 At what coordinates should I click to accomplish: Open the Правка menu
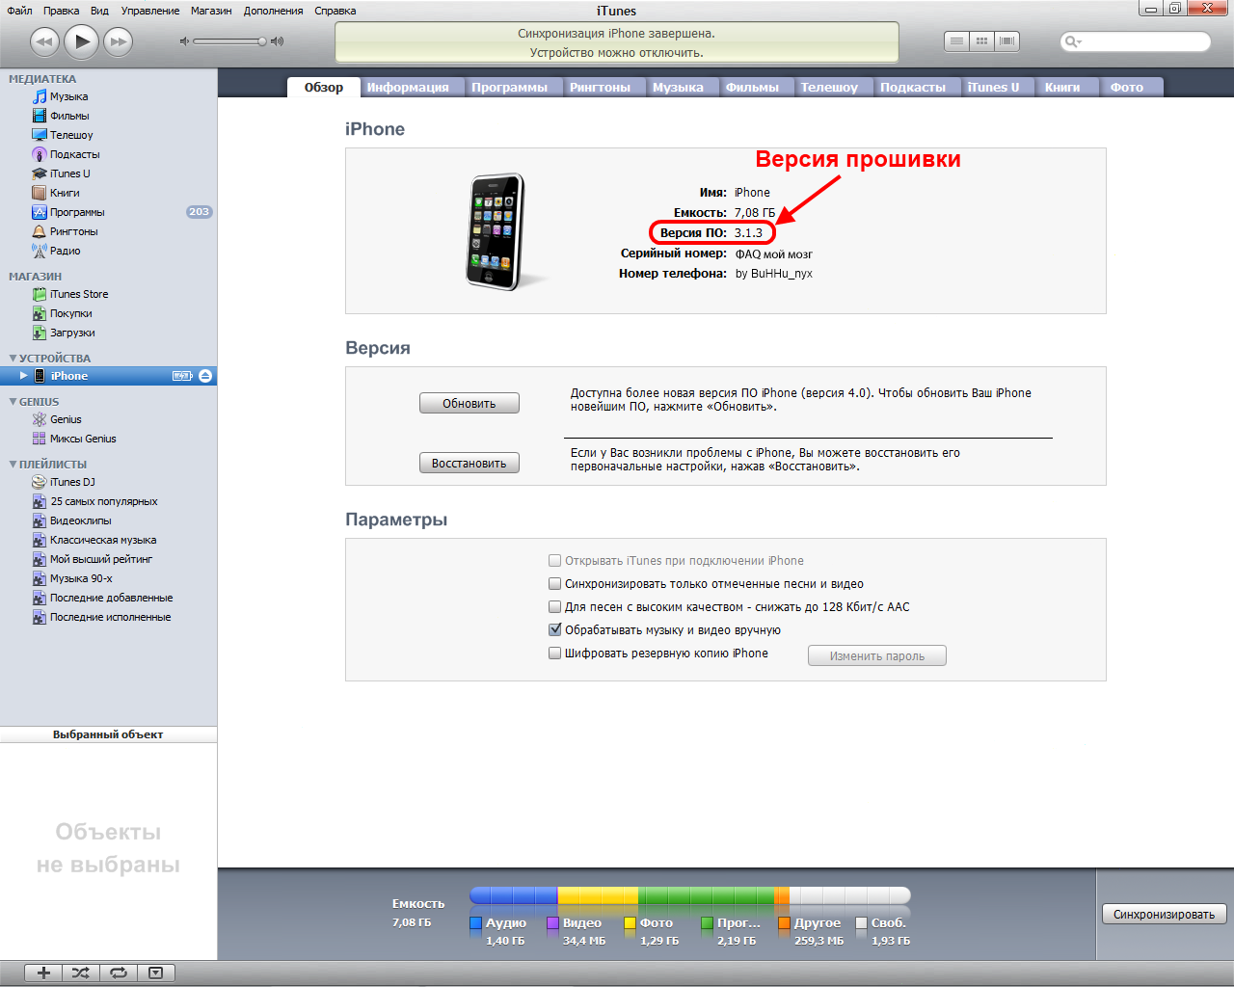point(62,11)
